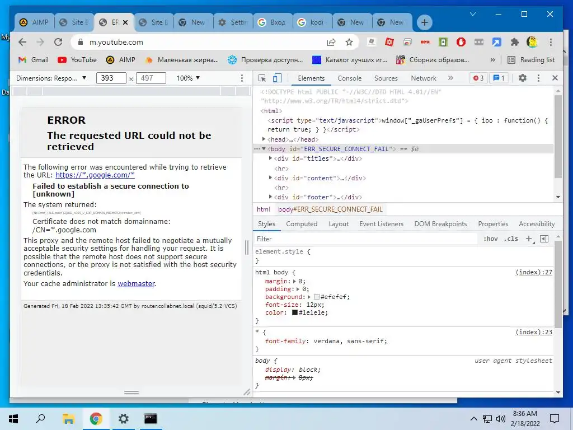Switch to the Sources tab
Viewport: 573px width, 430px height.
(x=386, y=78)
